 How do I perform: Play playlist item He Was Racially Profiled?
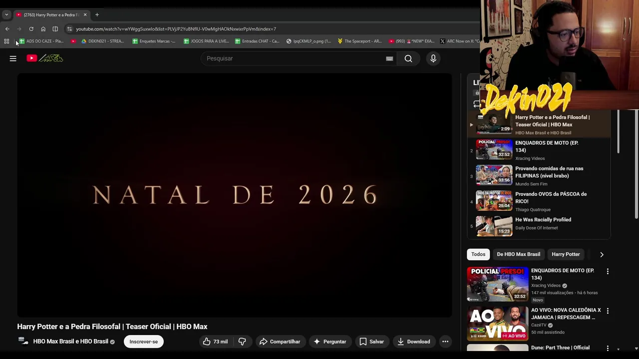point(539,226)
